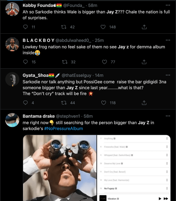View Bantama drake's profile avatar
This screenshot has width=176, height=201.
(x=12, y=120)
